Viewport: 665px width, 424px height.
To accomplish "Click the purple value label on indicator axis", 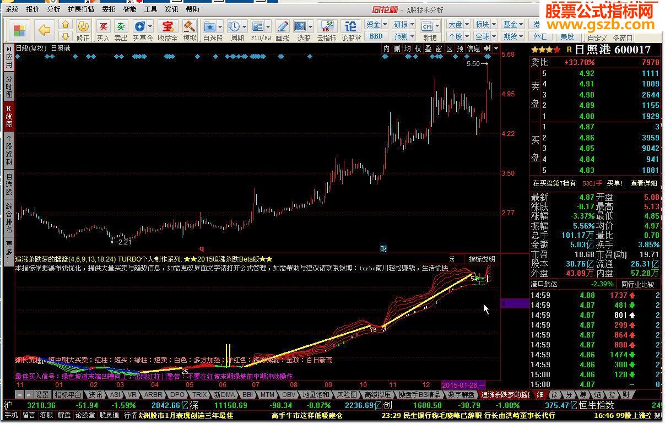I will pos(515,303).
